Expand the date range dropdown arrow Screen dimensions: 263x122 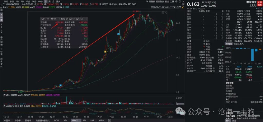coord(180,7)
